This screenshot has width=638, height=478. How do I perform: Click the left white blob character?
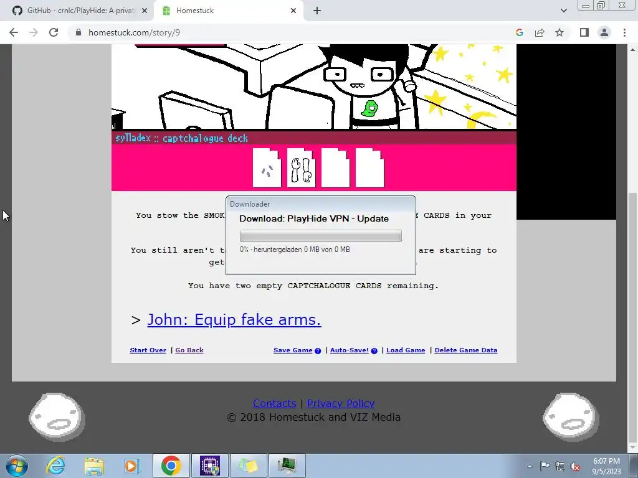(57, 417)
